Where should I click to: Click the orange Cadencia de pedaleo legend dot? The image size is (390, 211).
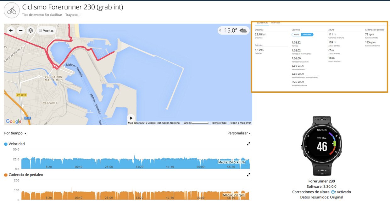[x=6, y=175]
